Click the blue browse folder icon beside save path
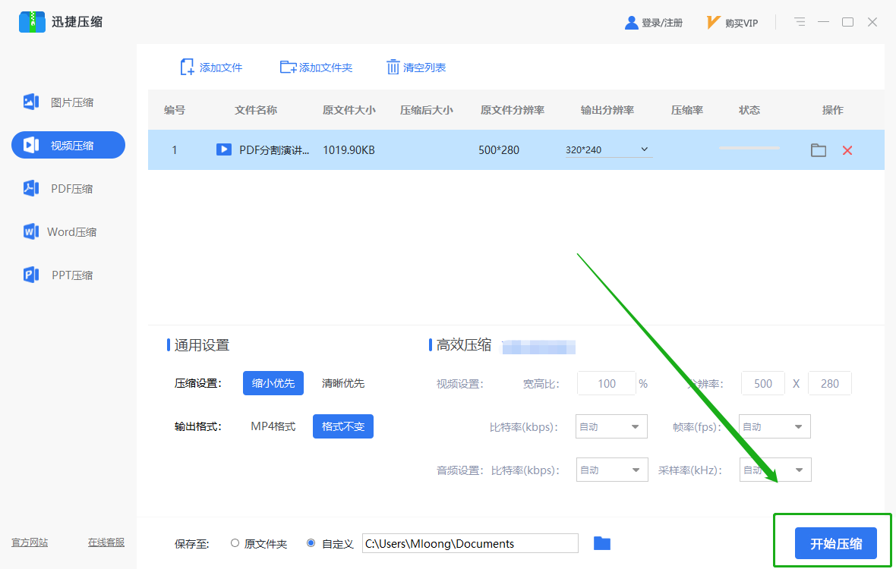 (x=601, y=543)
